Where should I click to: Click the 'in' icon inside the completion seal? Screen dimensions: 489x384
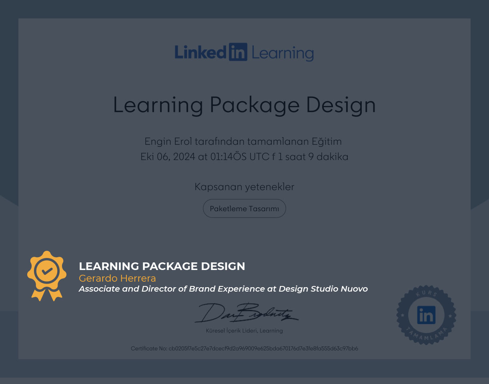pos(426,315)
